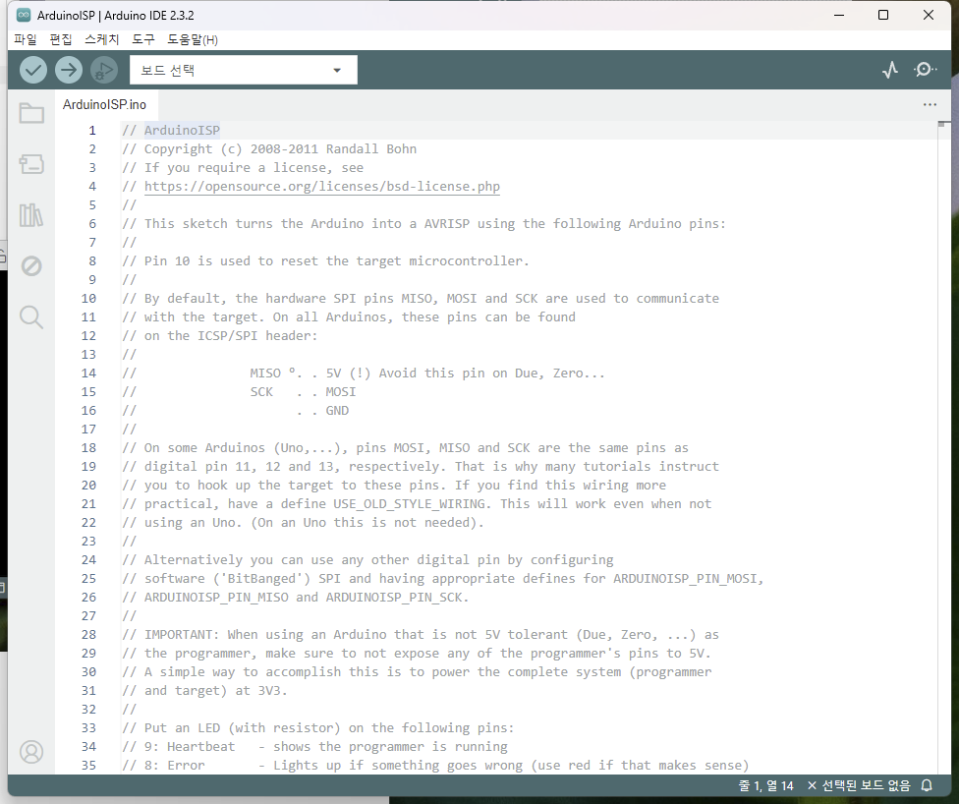Open the Sketchbook folder panel

(x=31, y=113)
